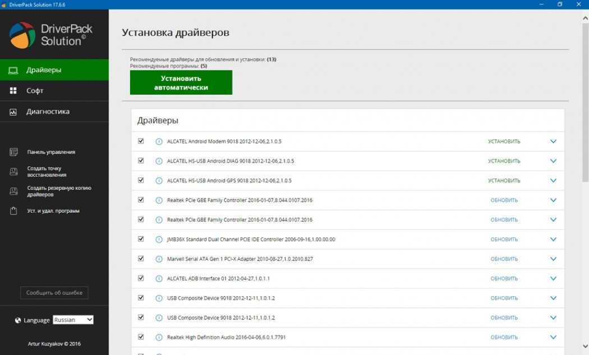Viewport: 589px width, 355px height.
Task: Uncheck ALCATEL HS-USB Android DIAG 9018 driver
Action: (141, 161)
